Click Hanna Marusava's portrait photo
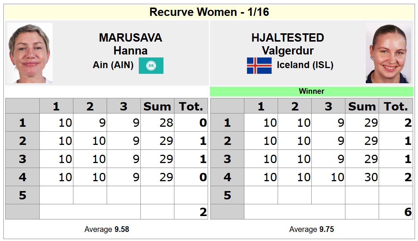This screenshot has height=241, width=418. click(x=30, y=53)
